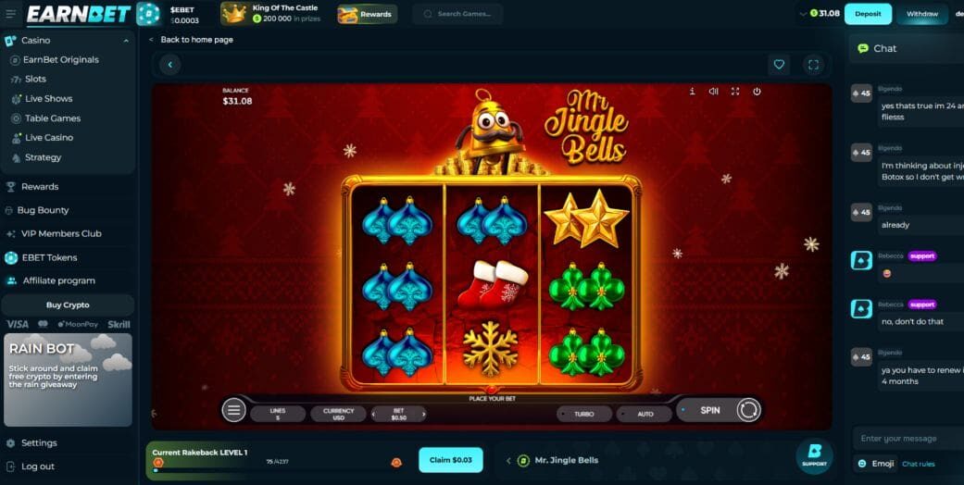Toggle Auto spin mode
Screen dimensions: 964x485
(x=645, y=414)
